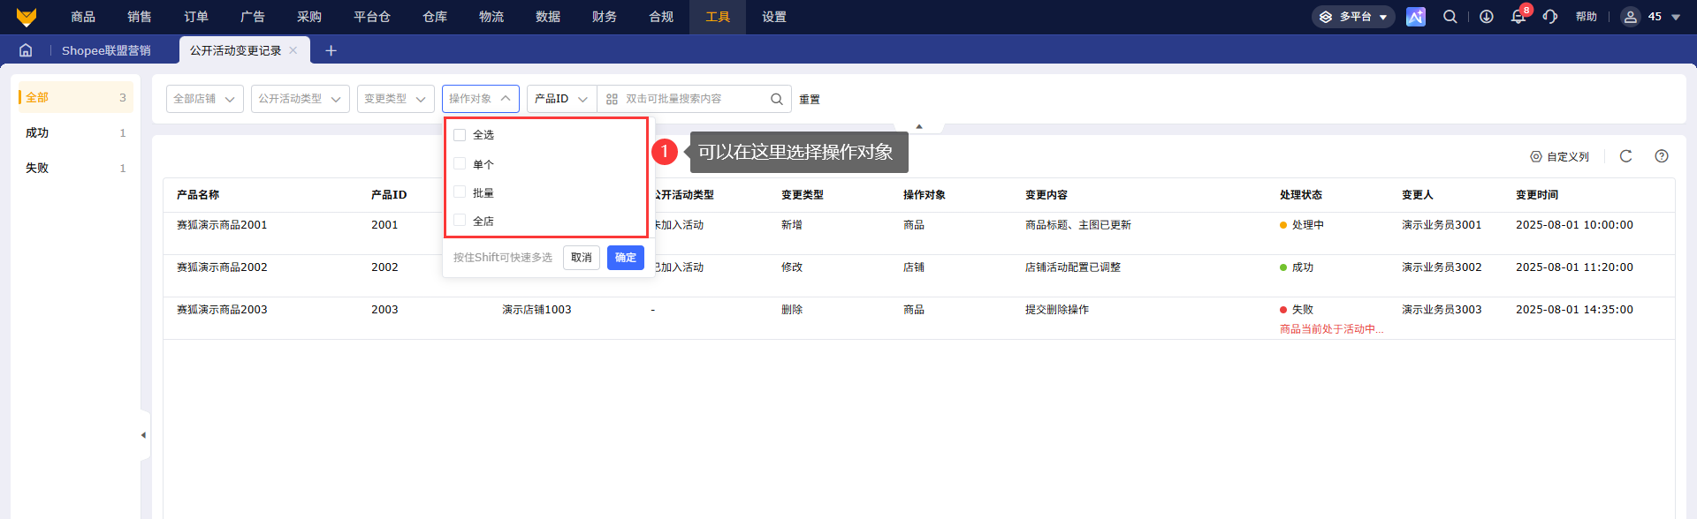Click 确定 to confirm selection

(x=626, y=258)
